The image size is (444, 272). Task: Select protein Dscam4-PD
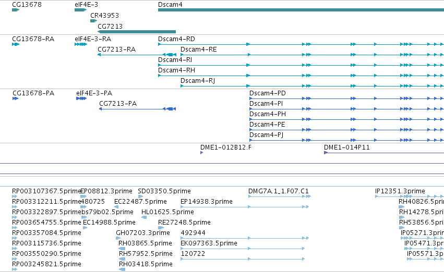pos(268,93)
